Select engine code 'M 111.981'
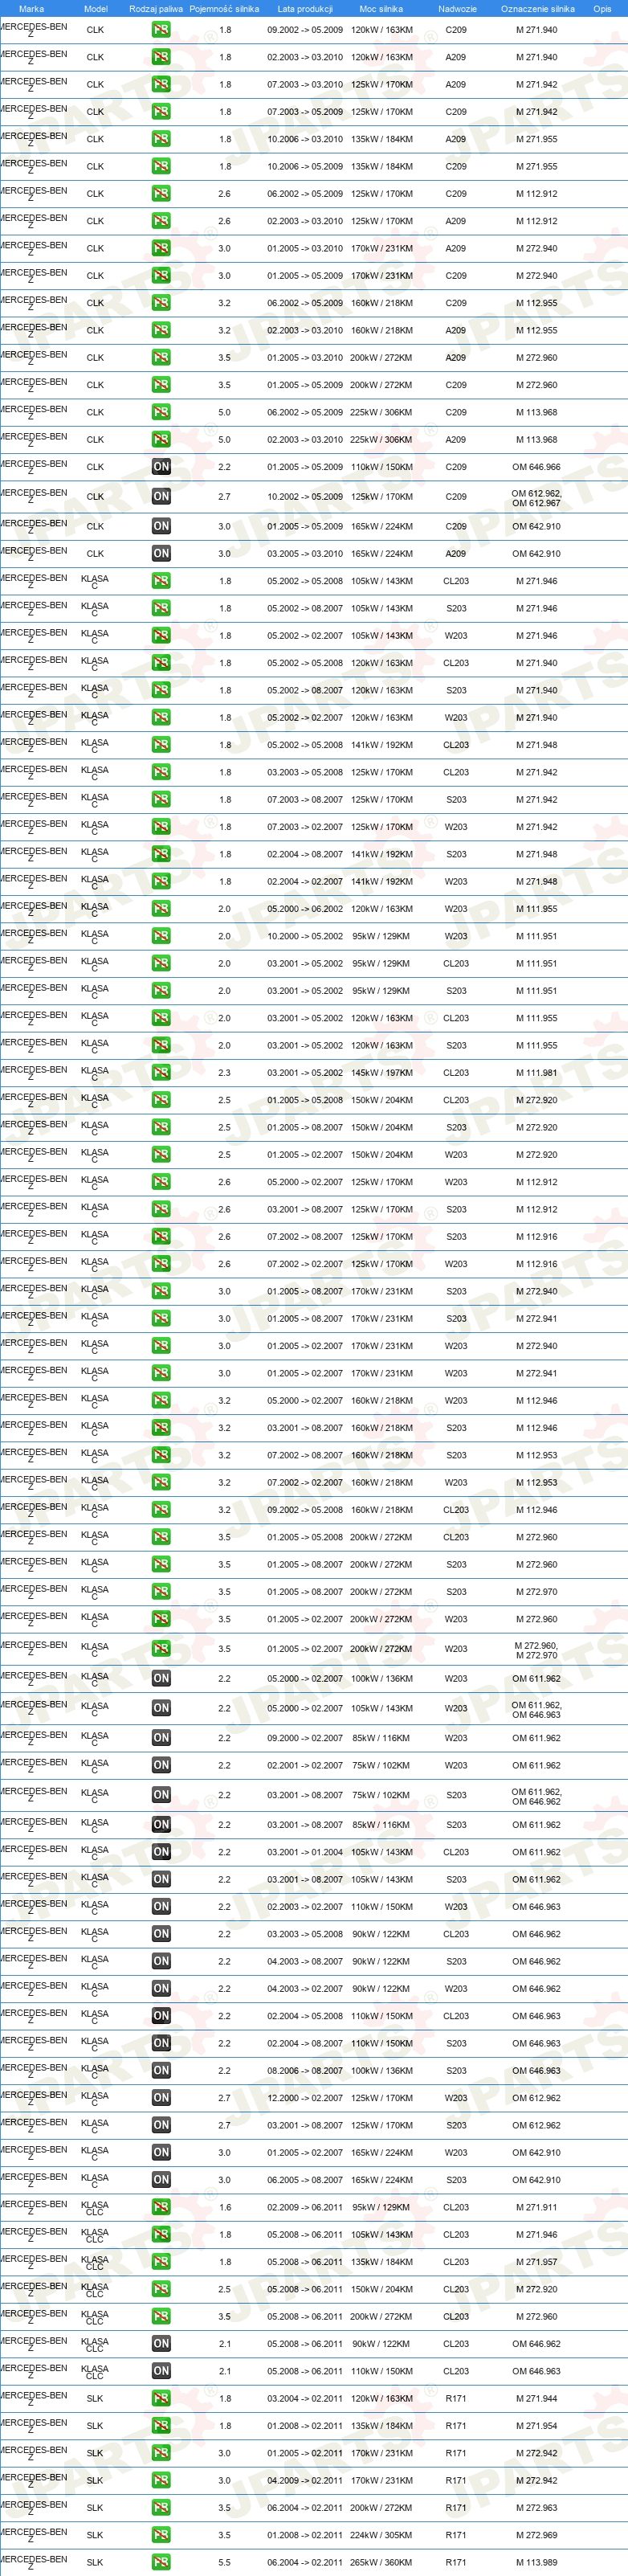Screen dimensions: 628x2576 point(537,1073)
